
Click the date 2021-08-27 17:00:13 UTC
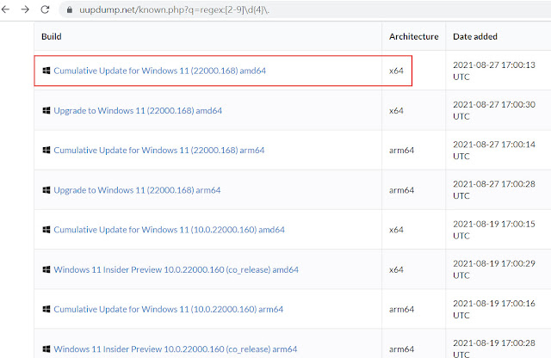coord(494,71)
